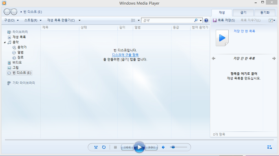Click 재생 목록 만들기(C) button
Image resolution: width=279 pixels, height=156 pixels.
61,20
